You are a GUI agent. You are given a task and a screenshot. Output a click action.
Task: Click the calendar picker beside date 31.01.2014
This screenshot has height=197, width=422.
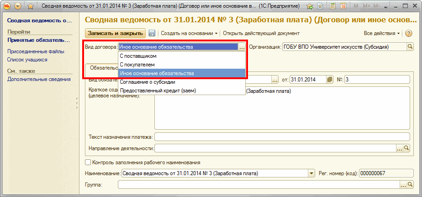coord(330,80)
